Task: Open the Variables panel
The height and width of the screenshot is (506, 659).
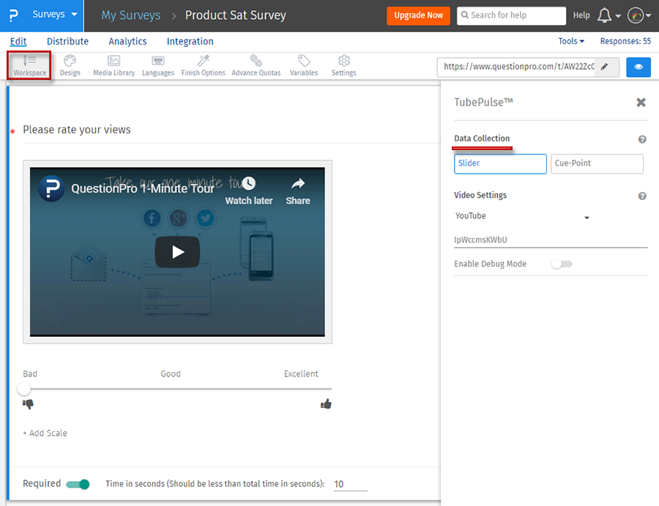Action: (303, 66)
